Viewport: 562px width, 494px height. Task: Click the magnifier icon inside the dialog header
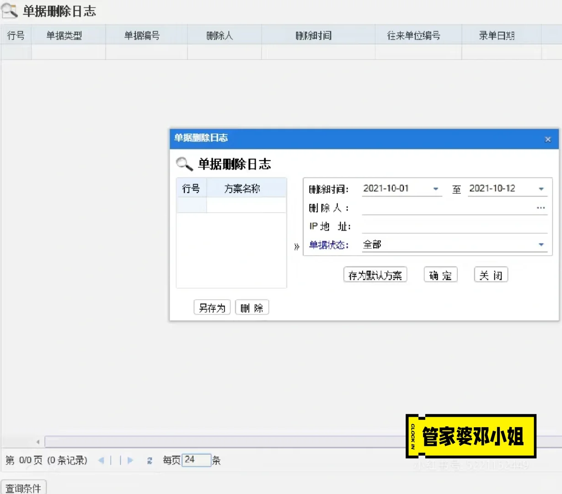click(x=183, y=163)
